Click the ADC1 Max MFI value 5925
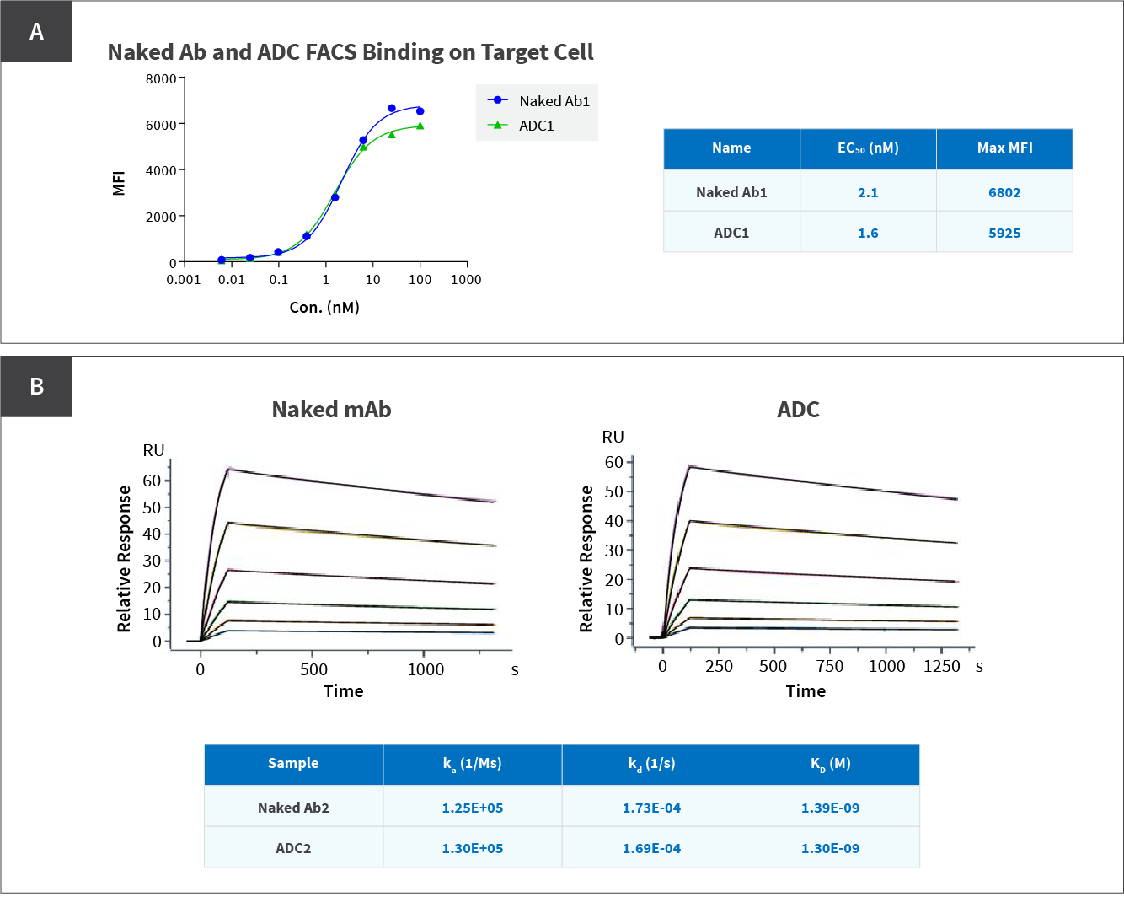Viewport: 1124px width, 913px height. [x=1004, y=233]
